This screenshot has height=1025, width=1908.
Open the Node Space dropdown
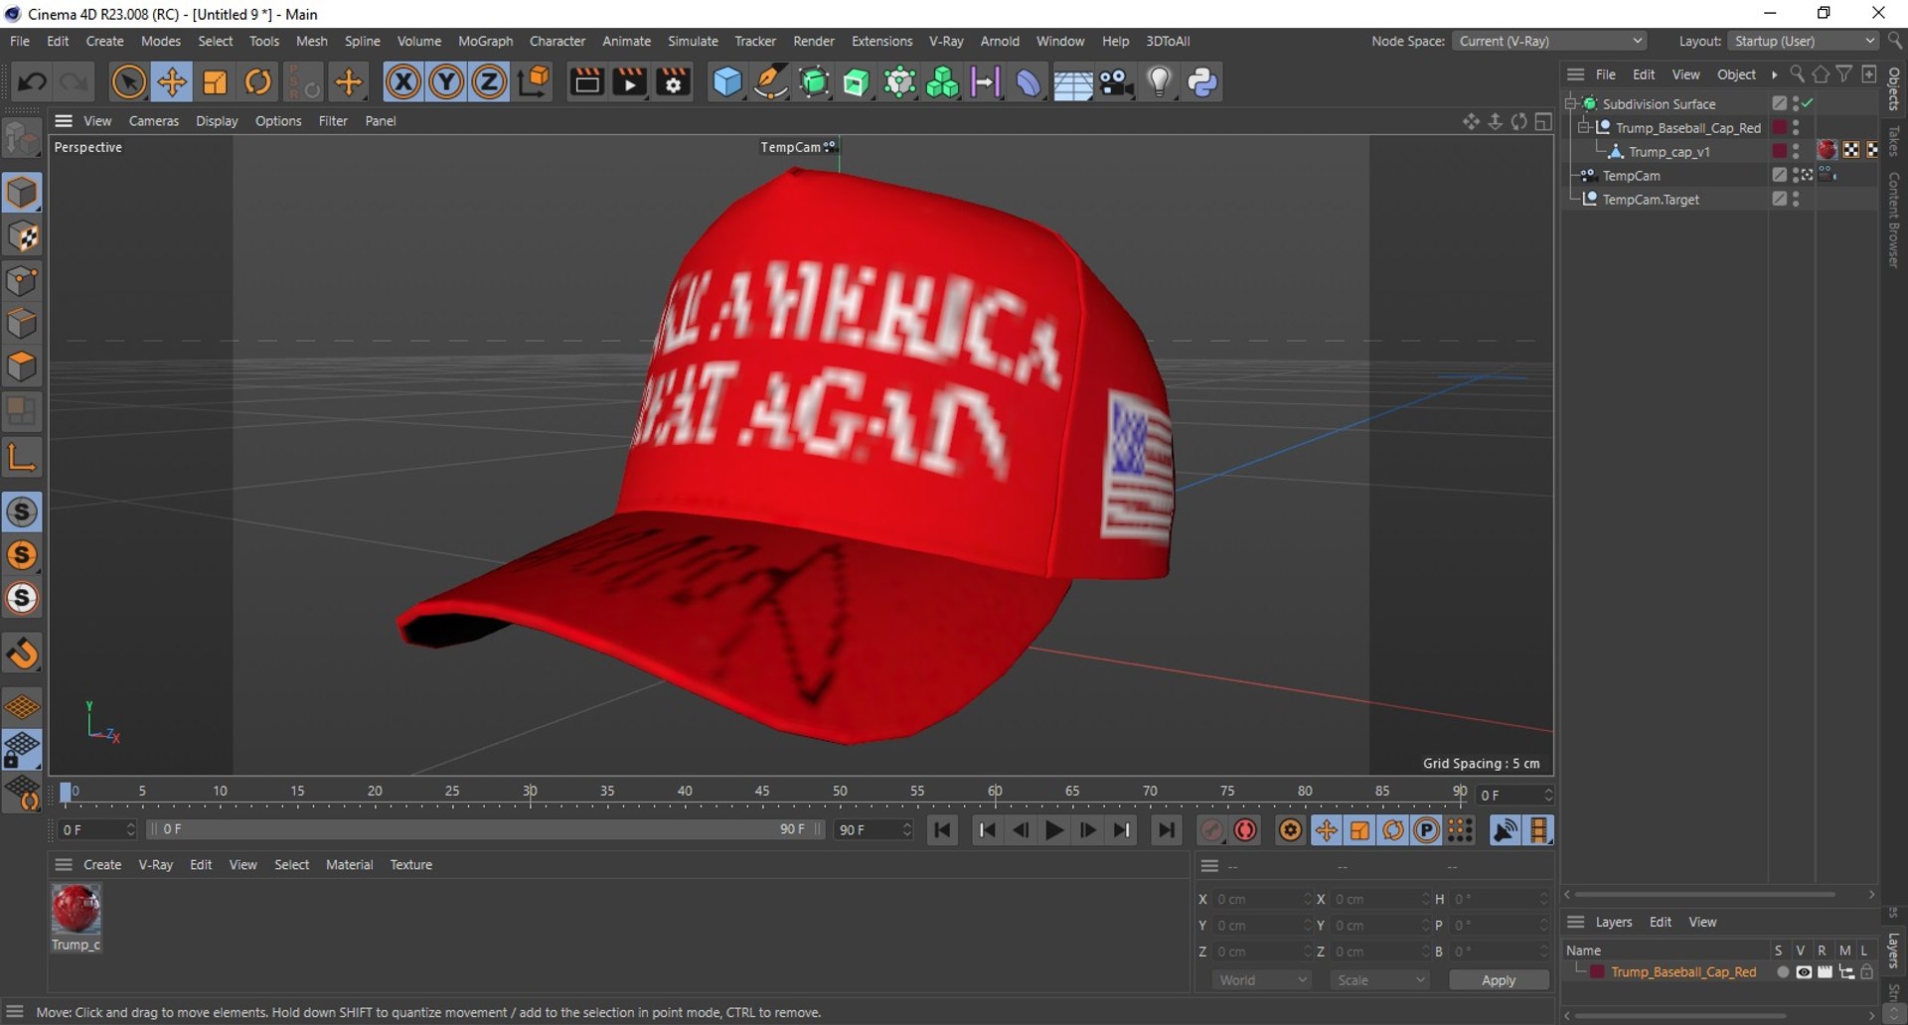pos(1549,41)
